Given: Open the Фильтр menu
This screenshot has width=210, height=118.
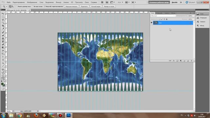Looking at the screenshot, I should point(58,2).
